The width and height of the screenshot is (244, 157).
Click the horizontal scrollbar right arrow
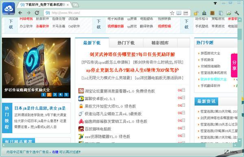coord(235,145)
